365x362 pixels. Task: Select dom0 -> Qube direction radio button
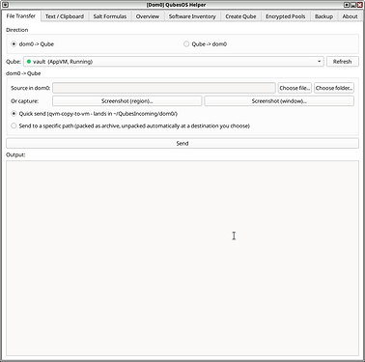click(x=14, y=44)
